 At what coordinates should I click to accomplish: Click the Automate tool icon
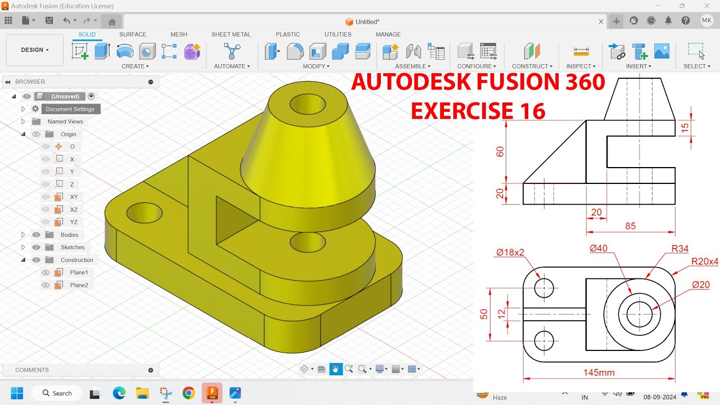232,51
